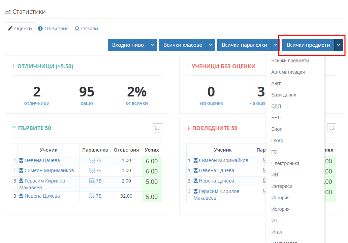The width and height of the screenshot is (348, 243).
Task: Click the pencil icon on the Оценки tab
Action: pyautogui.click(x=10, y=29)
